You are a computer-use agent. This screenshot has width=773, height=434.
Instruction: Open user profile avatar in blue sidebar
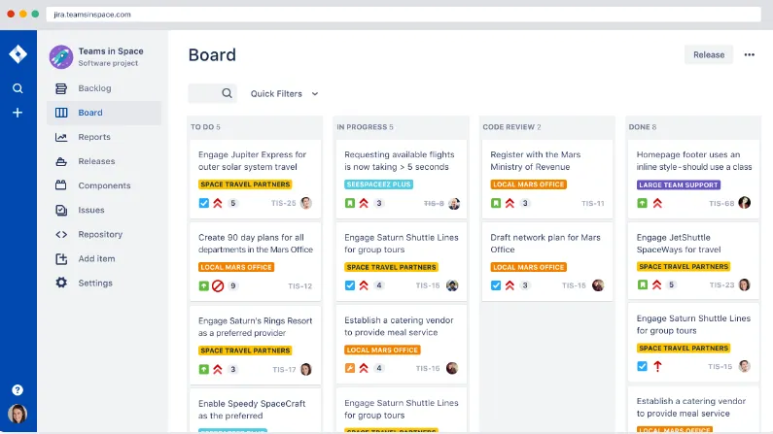pyautogui.click(x=18, y=414)
